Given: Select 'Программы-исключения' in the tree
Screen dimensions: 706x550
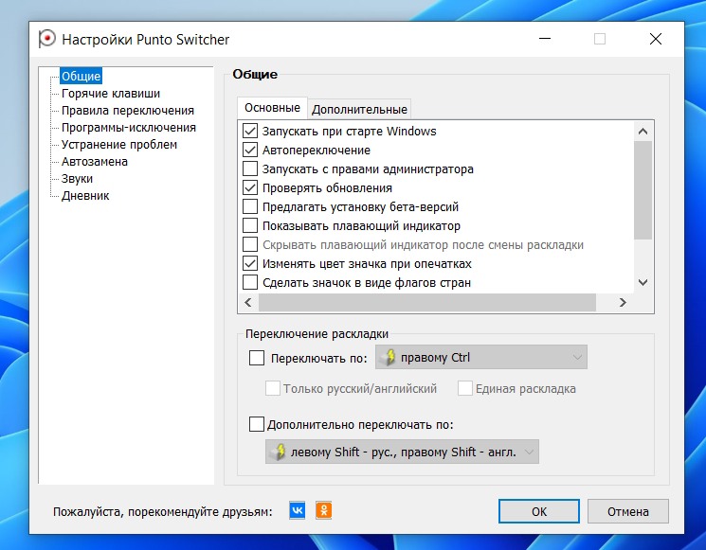Looking at the screenshot, I should (129, 127).
